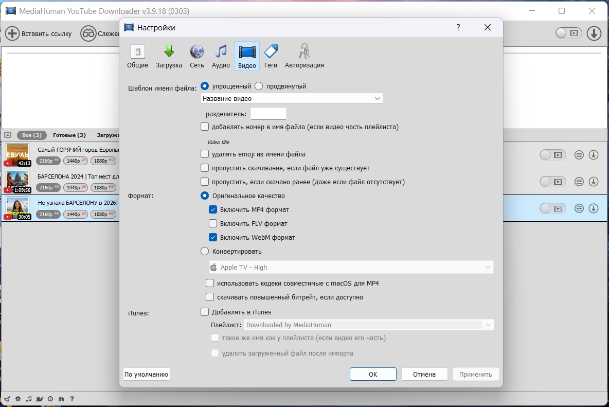This screenshot has width=609, height=407.
Task: Click the Paste link plus icon
Action: point(12,33)
